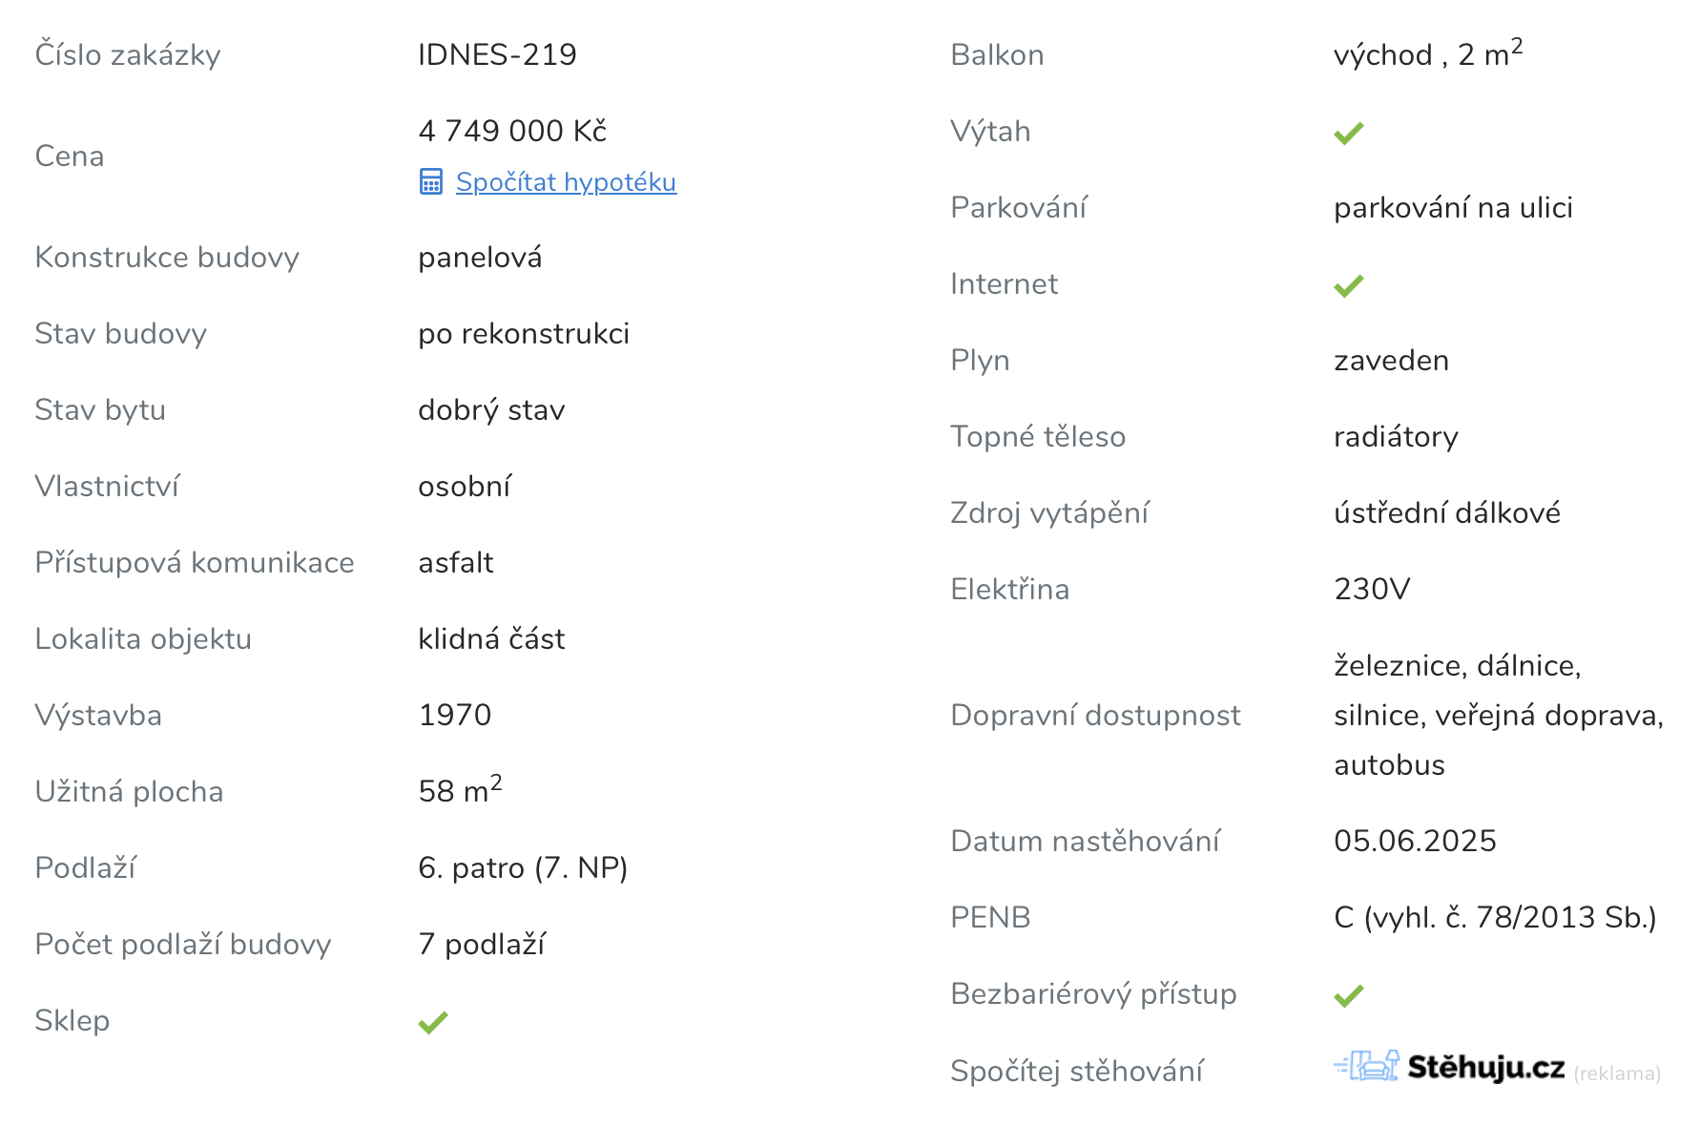Screen dimensions: 1700x1147
Task: Click the Dopravní dostupnost label
Action: coord(1095,715)
